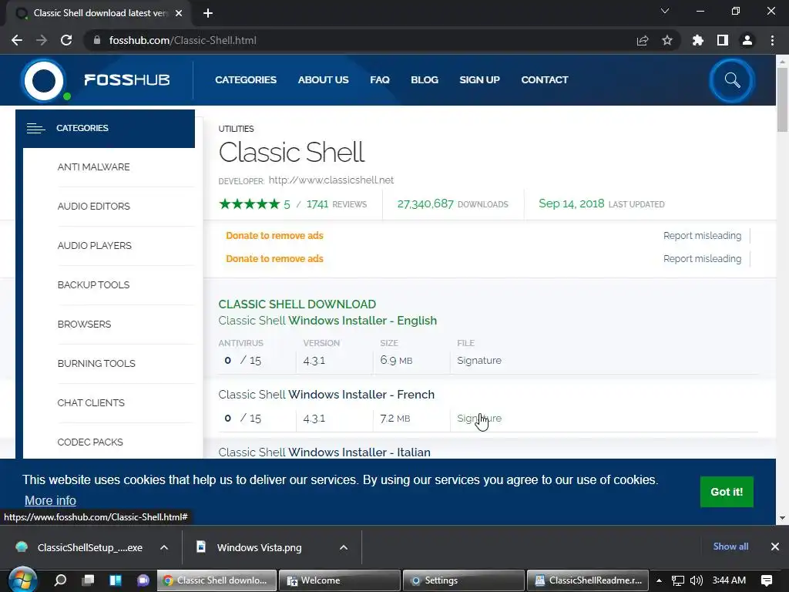
Task: Switch to the Settings taskbar window
Action: (x=463, y=580)
